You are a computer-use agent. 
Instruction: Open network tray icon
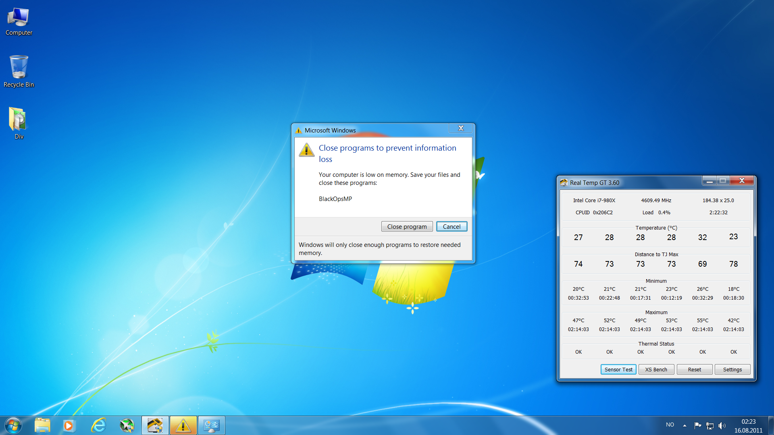coord(710,425)
